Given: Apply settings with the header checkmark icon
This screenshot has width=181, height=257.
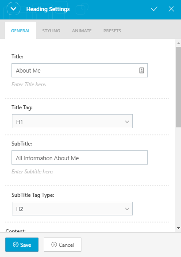Looking at the screenshot, I should coord(154,9).
